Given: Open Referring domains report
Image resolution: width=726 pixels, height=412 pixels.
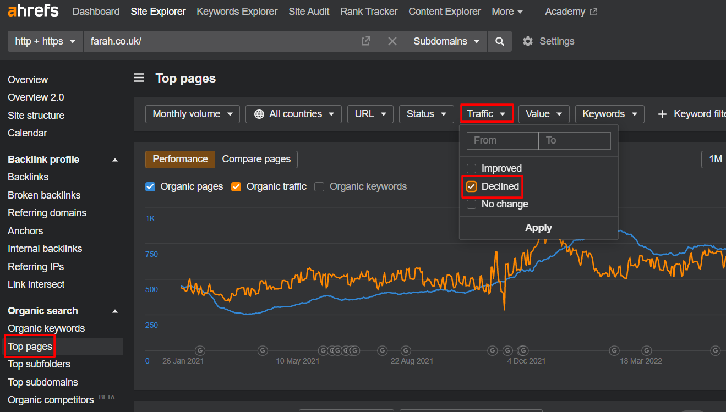Looking at the screenshot, I should point(47,213).
